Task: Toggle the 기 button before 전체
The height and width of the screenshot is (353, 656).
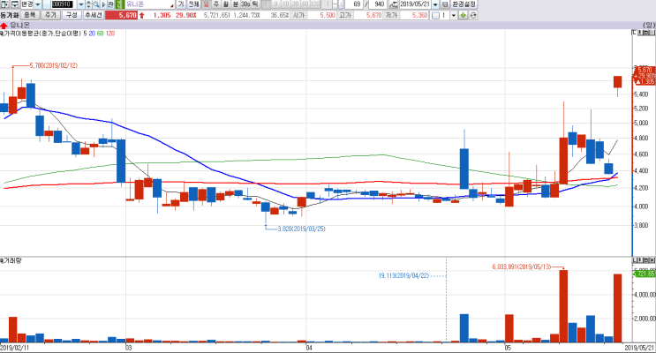Action: (x=181, y=4)
